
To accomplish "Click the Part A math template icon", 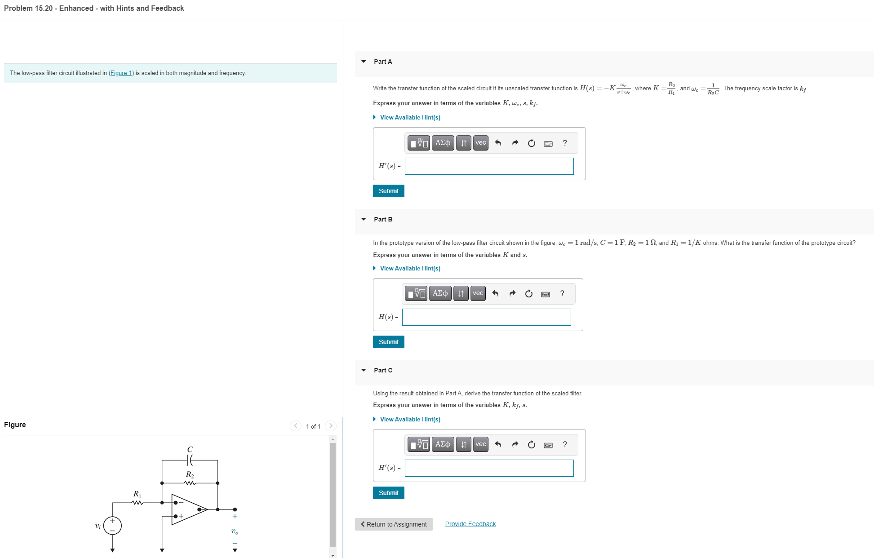I will pyautogui.click(x=418, y=143).
